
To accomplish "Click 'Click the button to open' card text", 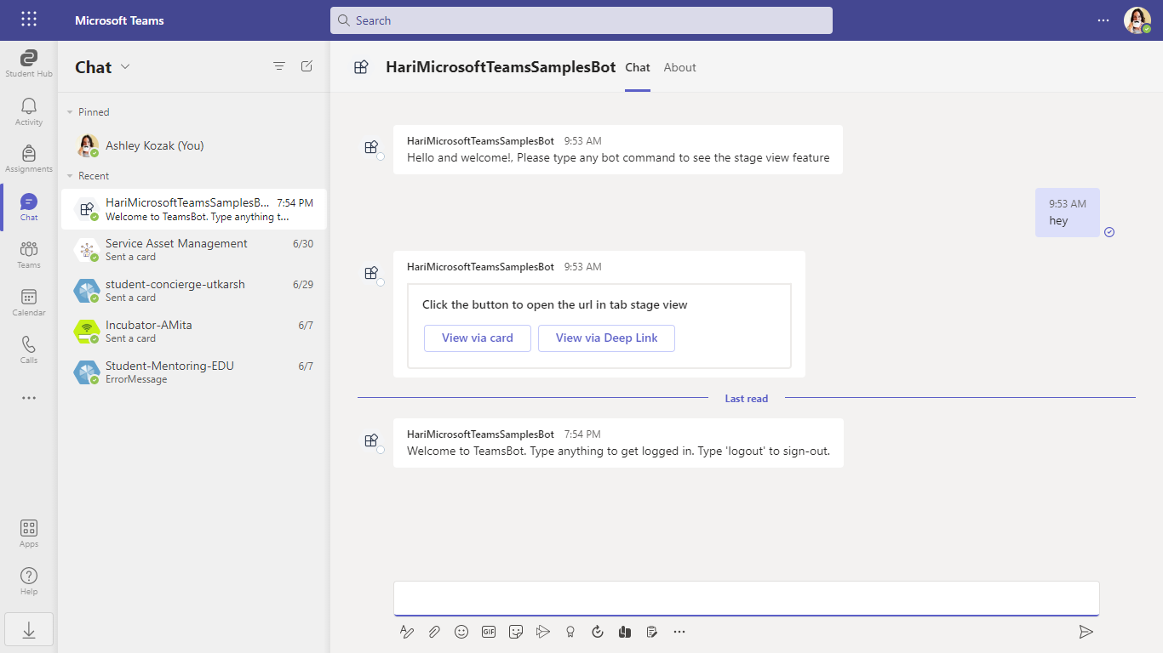I will click(x=555, y=304).
